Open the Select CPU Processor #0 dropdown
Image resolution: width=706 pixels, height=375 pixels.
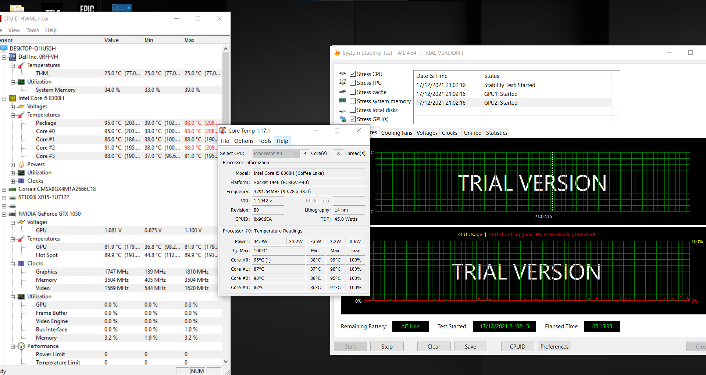coord(276,153)
